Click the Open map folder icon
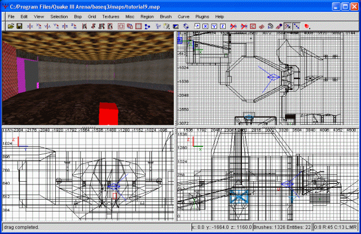The height and width of the screenshot is (234, 361). click(11, 26)
